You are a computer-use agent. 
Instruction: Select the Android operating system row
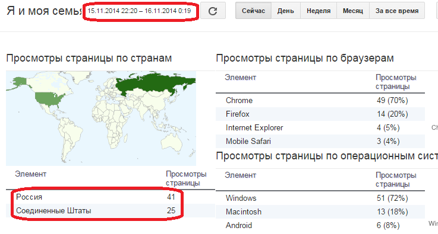[320, 225]
